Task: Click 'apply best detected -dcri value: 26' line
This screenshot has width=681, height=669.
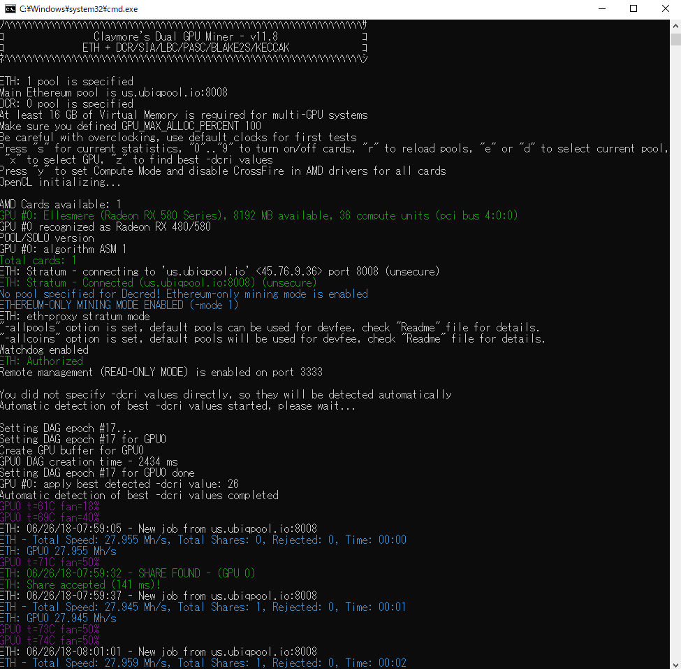Action: (x=119, y=484)
